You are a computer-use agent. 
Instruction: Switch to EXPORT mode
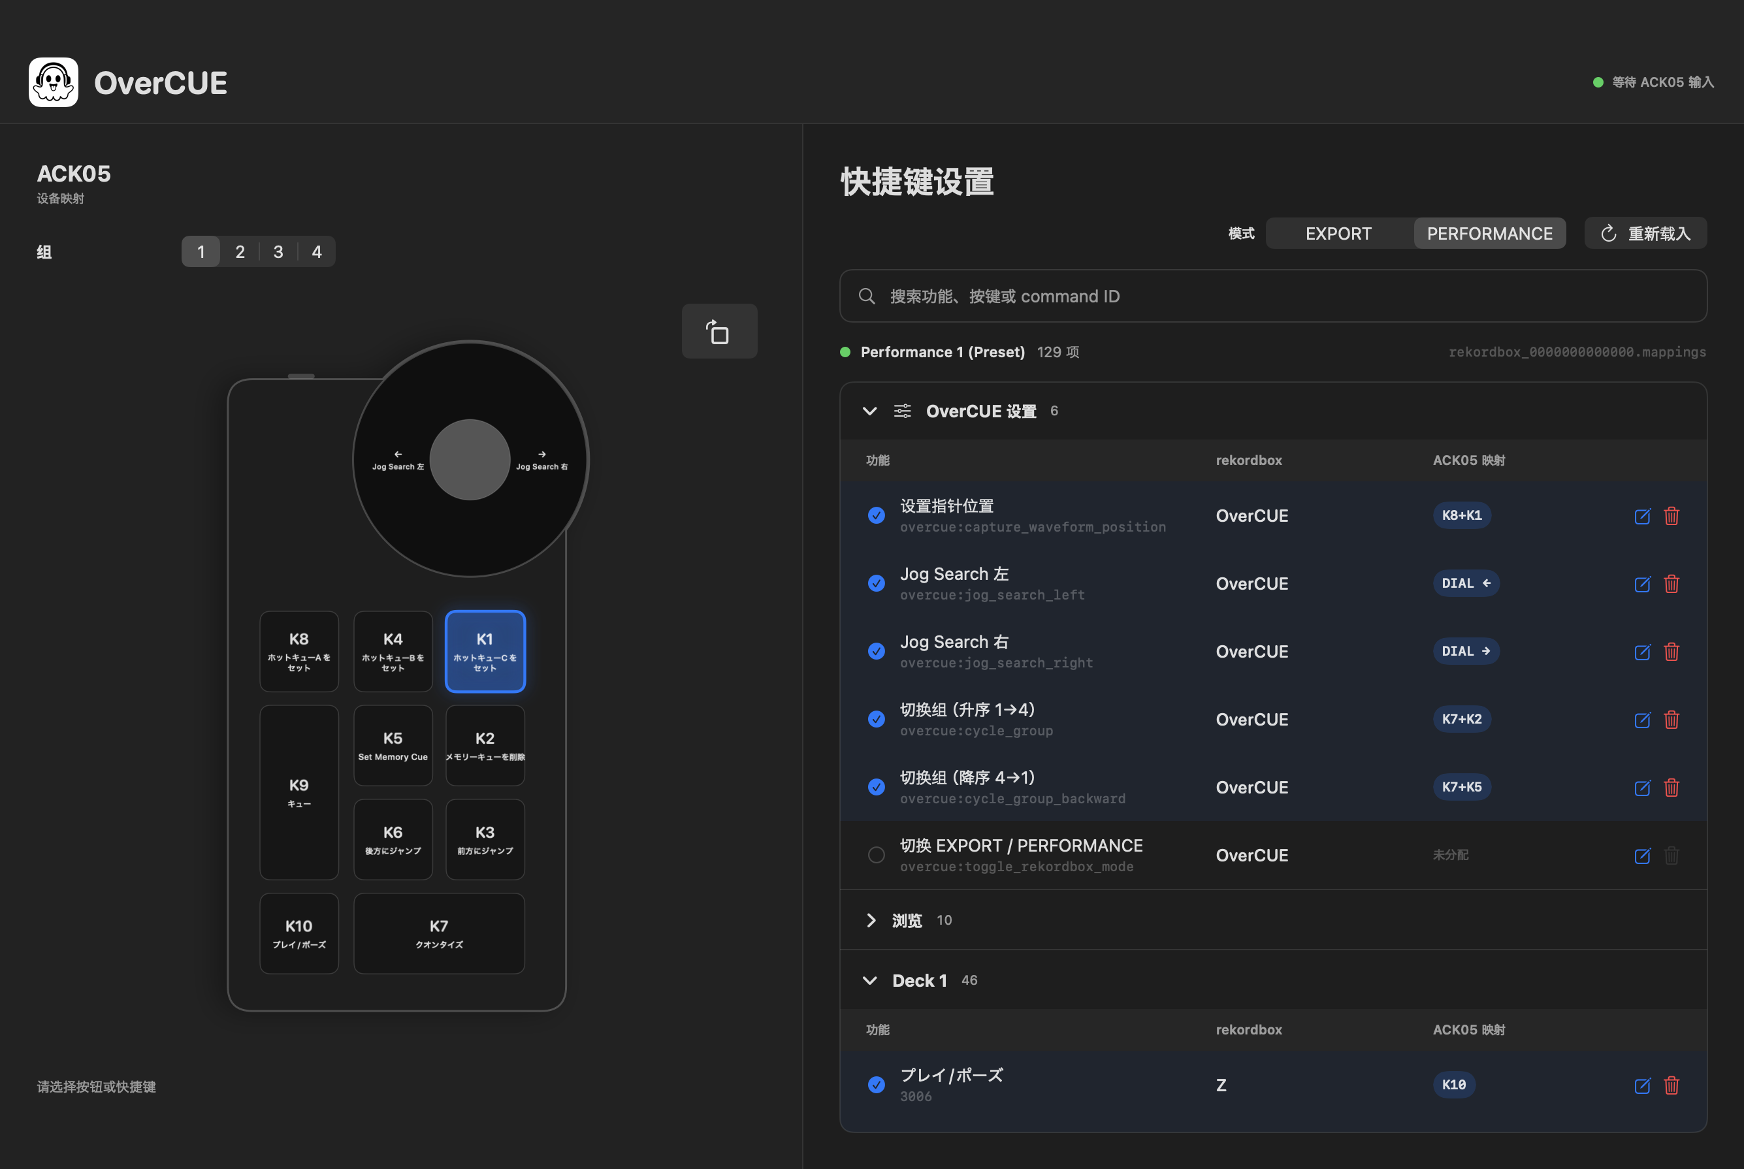1338,233
